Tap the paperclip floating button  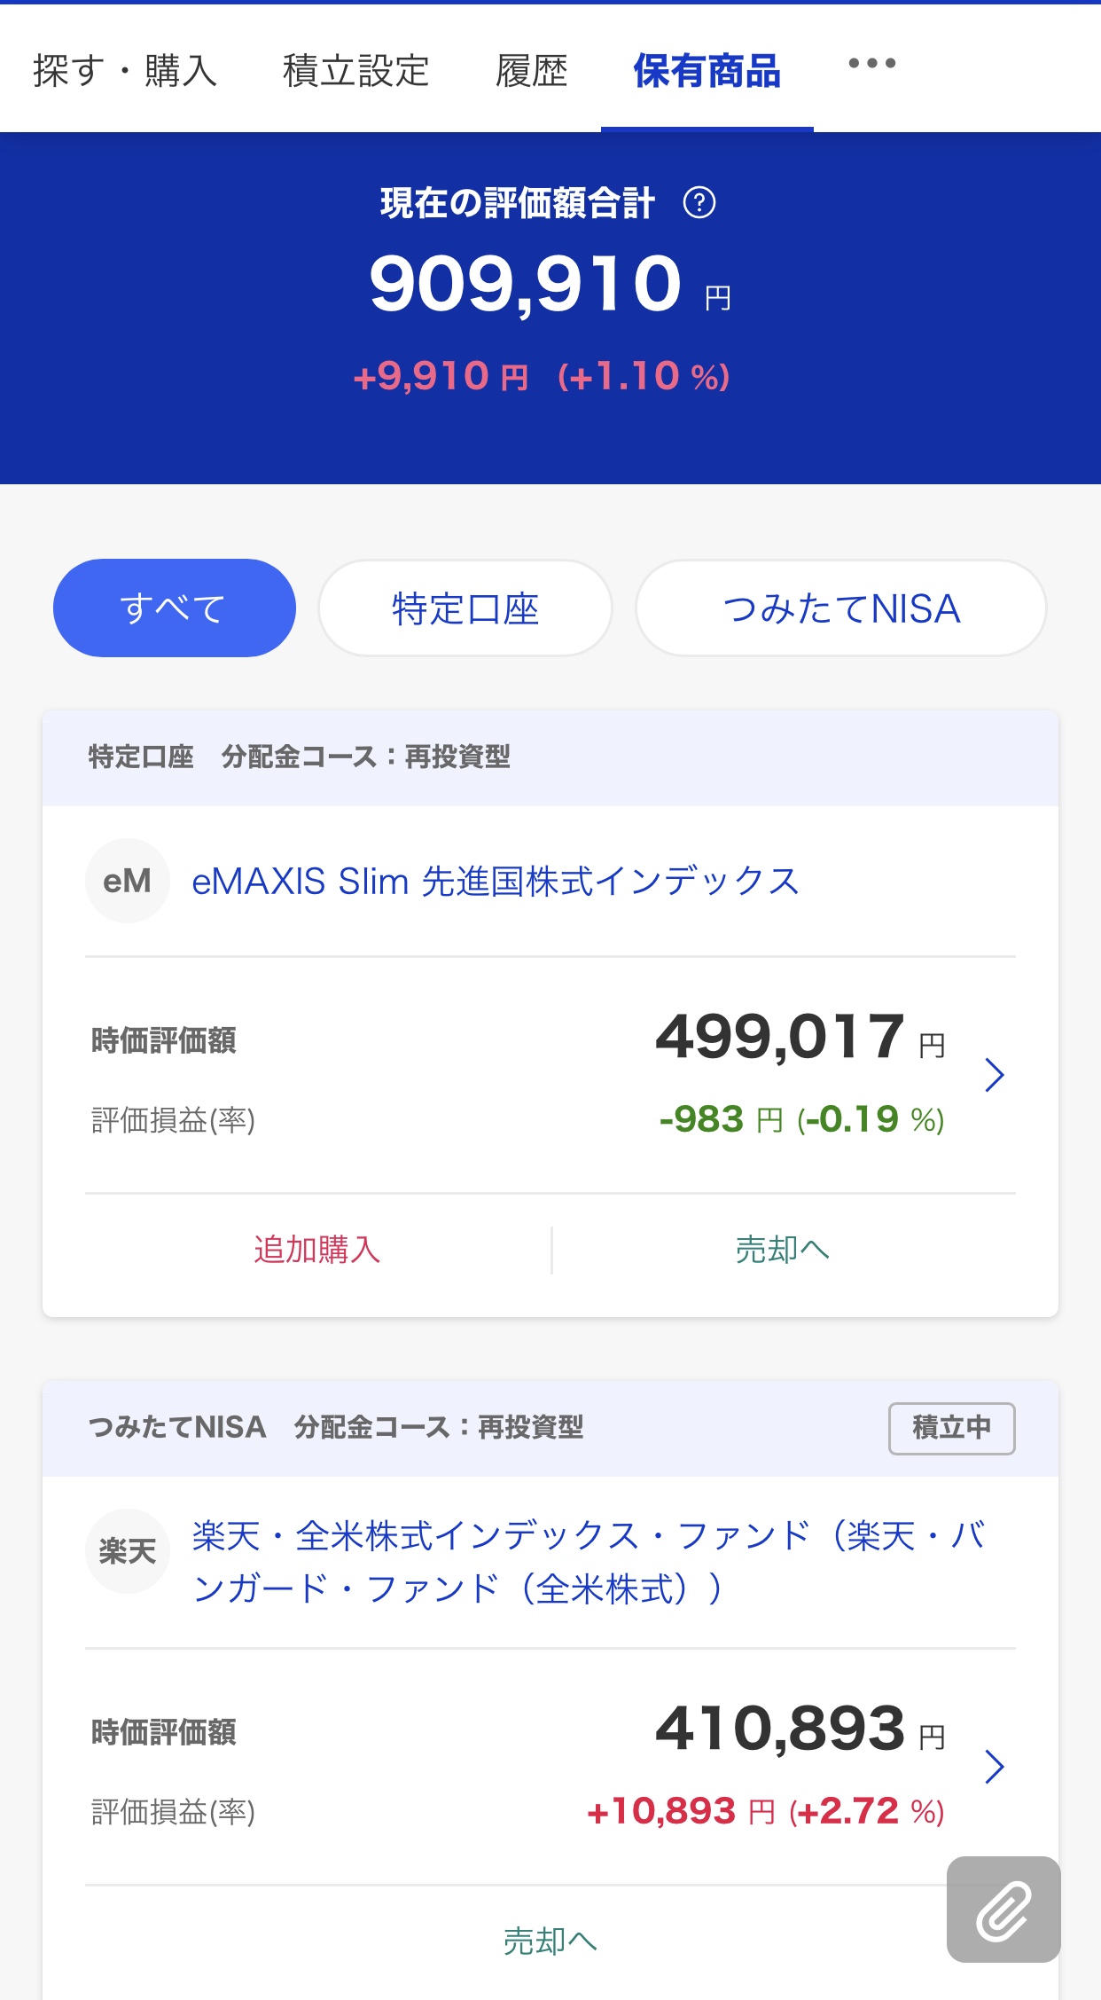point(1003,1909)
